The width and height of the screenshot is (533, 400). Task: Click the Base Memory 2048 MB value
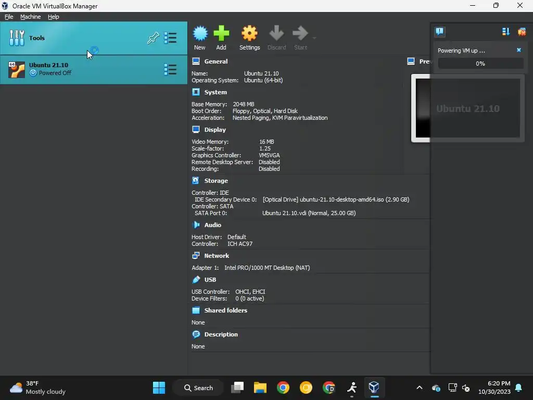pos(244,104)
